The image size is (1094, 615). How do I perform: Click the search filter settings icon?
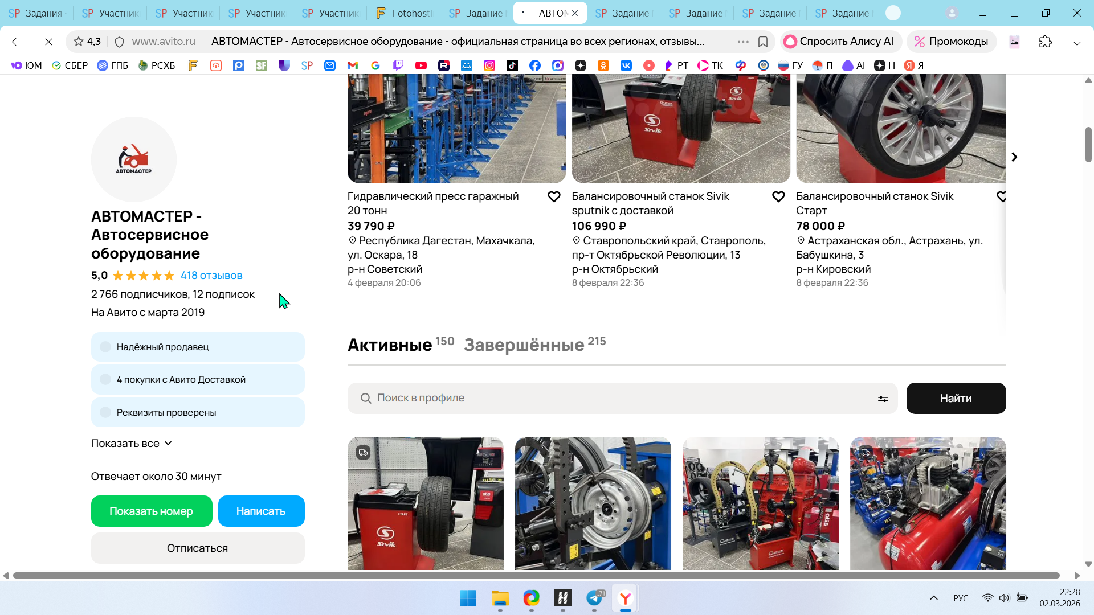883,399
